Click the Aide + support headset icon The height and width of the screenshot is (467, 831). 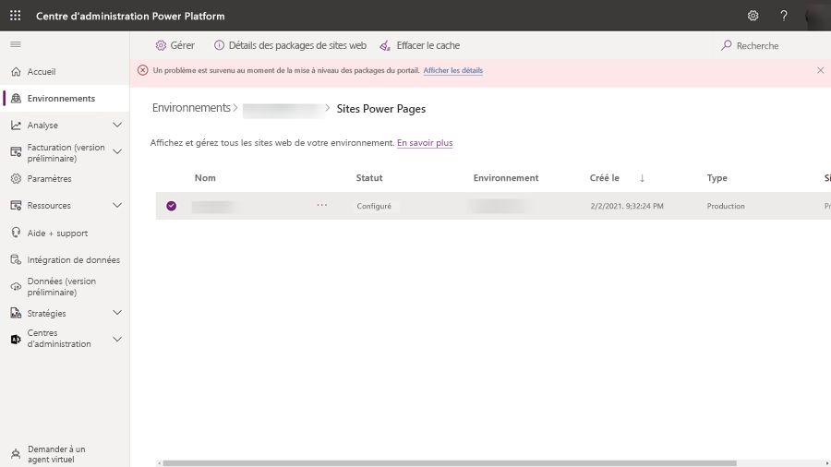tap(16, 233)
